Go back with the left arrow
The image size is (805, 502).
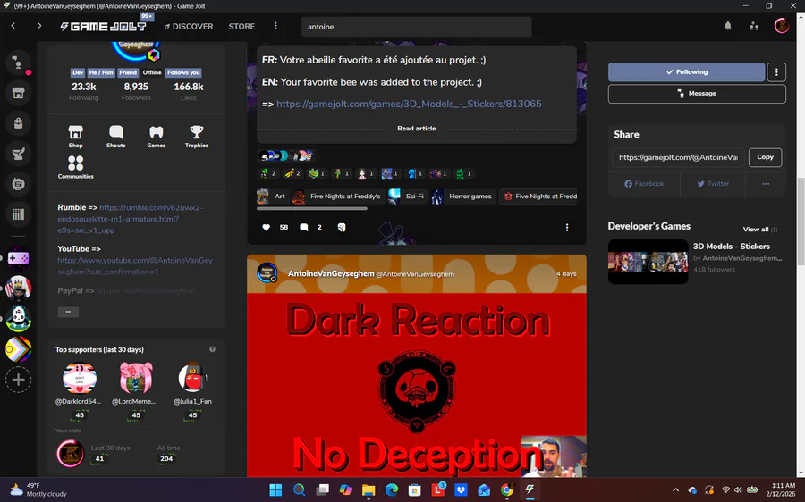click(x=13, y=26)
